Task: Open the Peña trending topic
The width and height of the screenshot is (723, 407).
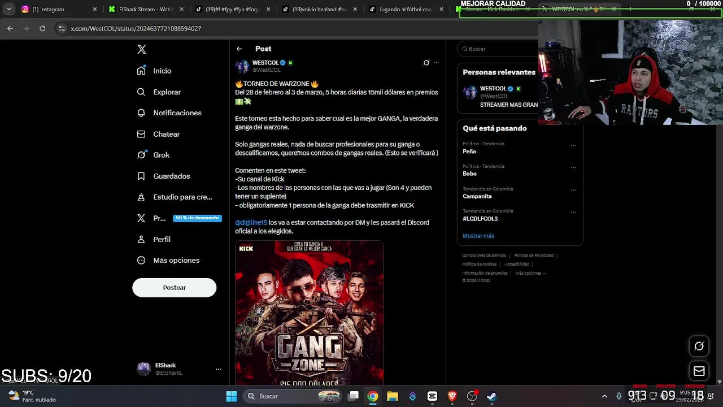Action: point(469,151)
